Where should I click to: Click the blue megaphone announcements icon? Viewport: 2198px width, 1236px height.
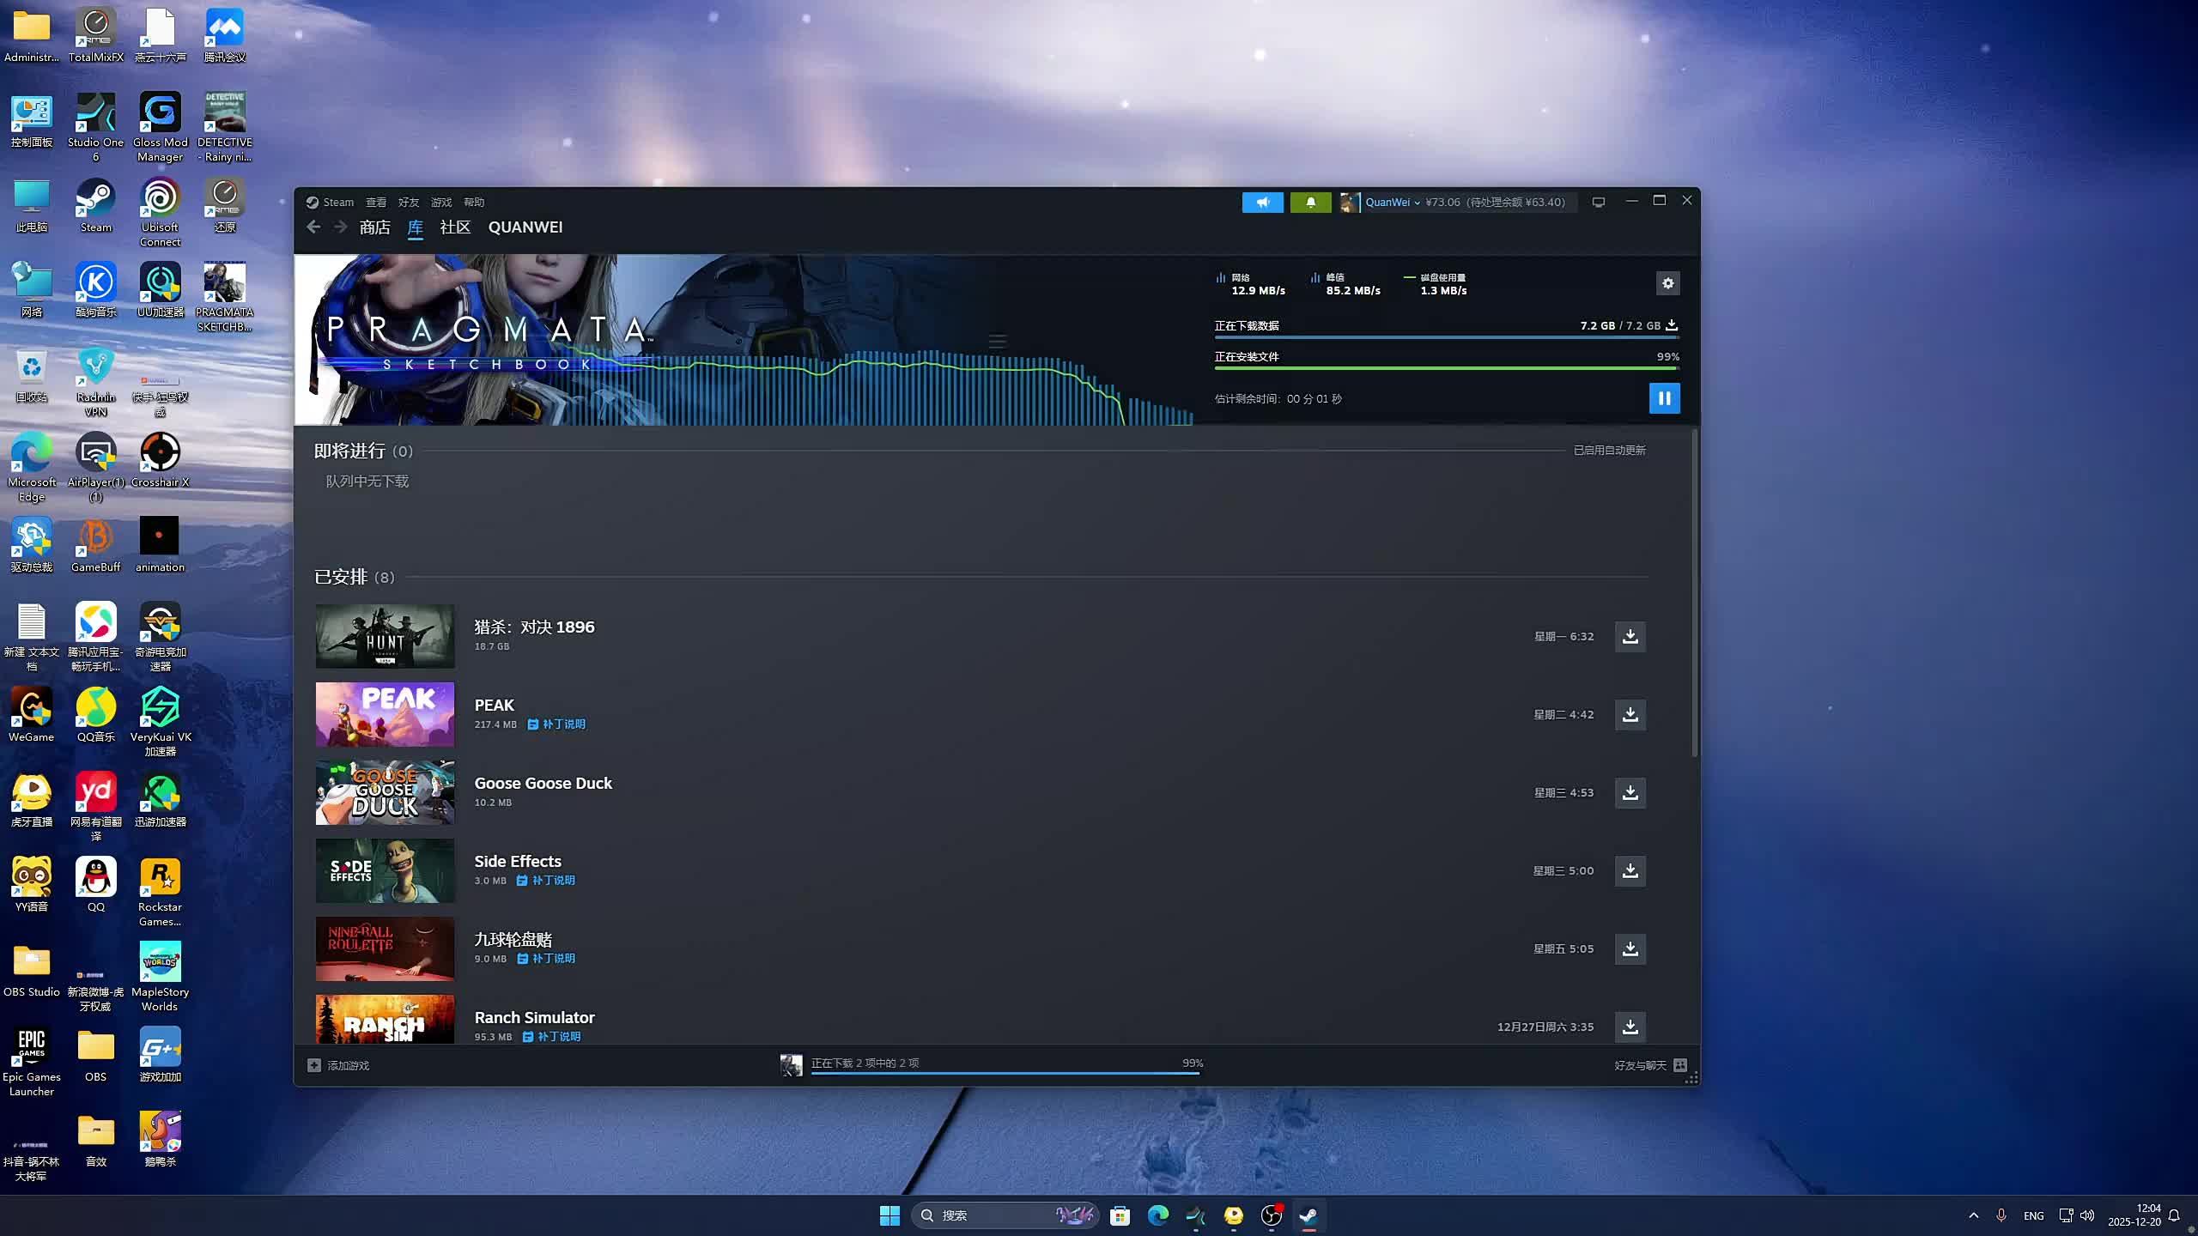pyautogui.click(x=1262, y=203)
